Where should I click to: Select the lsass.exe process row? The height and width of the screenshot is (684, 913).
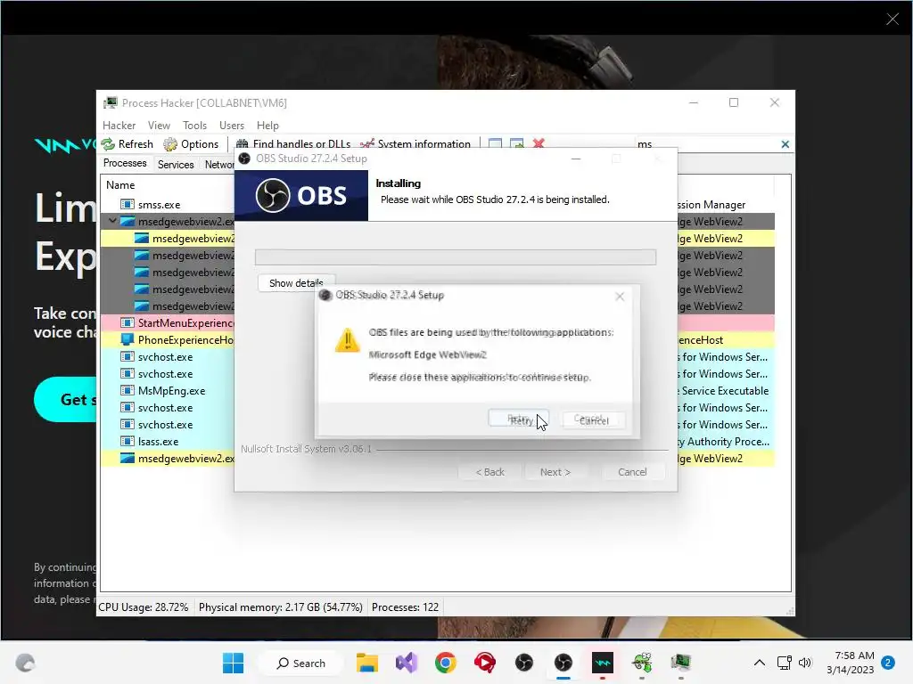pyautogui.click(x=438, y=442)
